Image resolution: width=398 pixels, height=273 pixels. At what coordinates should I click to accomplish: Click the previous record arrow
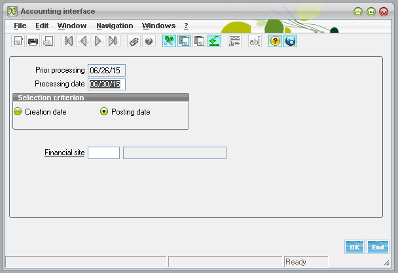click(x=83, y=41)
